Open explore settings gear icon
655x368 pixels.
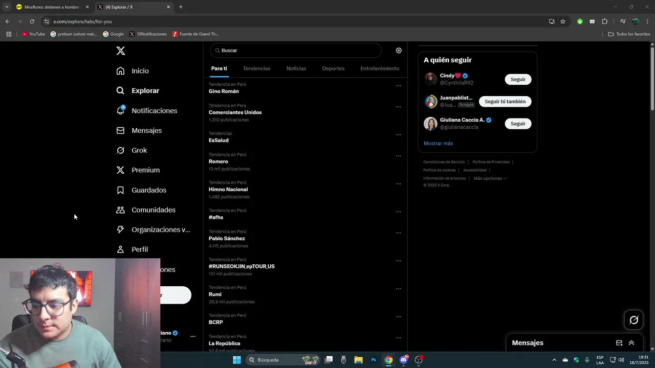(x=399, y=51)
